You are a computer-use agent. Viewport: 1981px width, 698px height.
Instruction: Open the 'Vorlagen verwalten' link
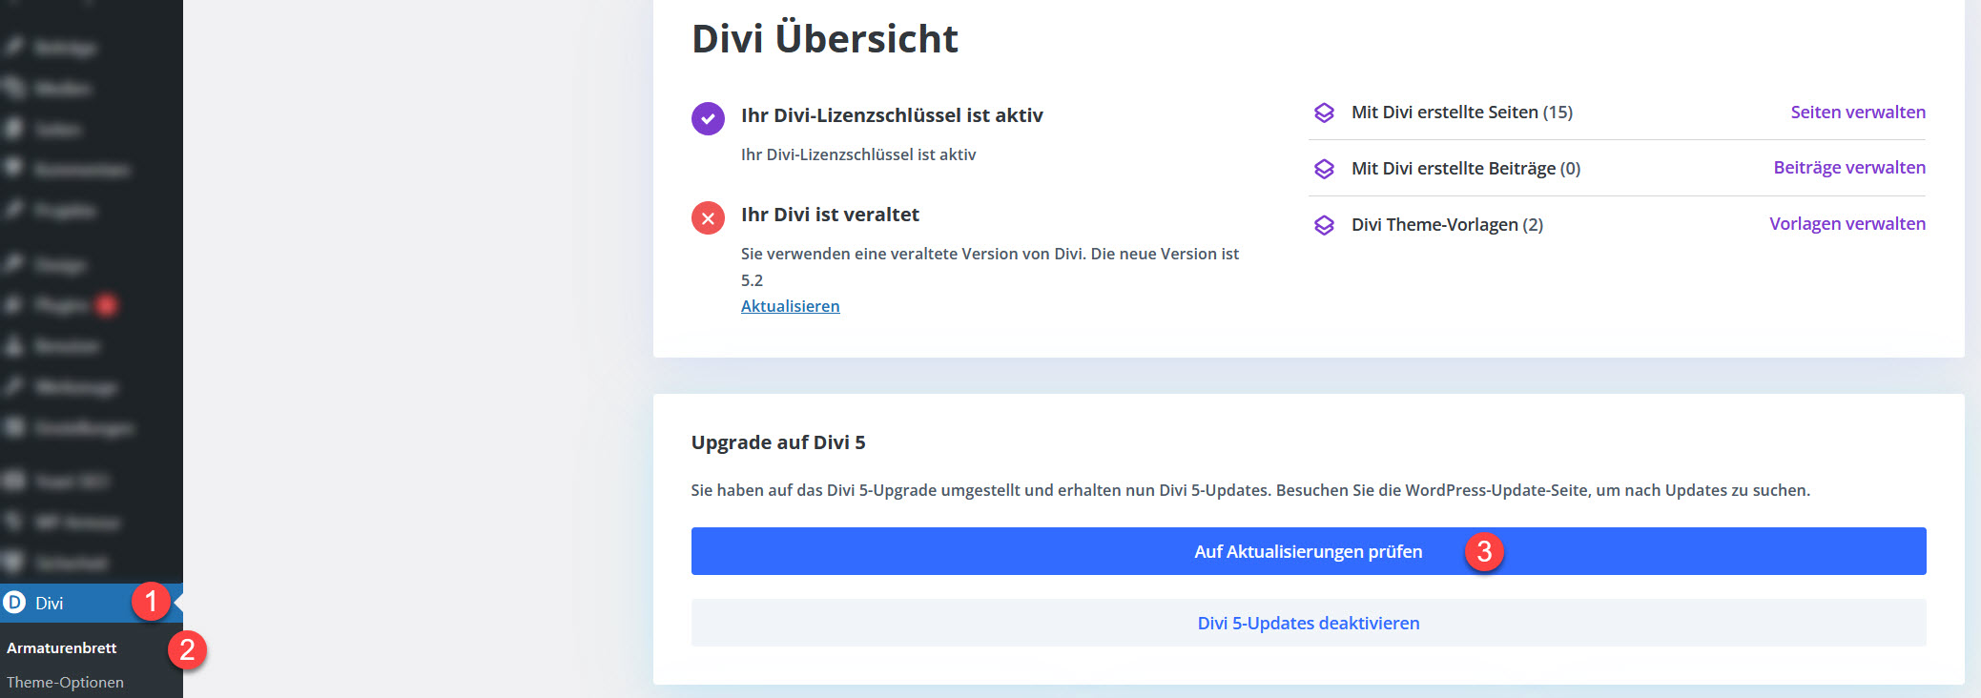(x=1847, y=223)
